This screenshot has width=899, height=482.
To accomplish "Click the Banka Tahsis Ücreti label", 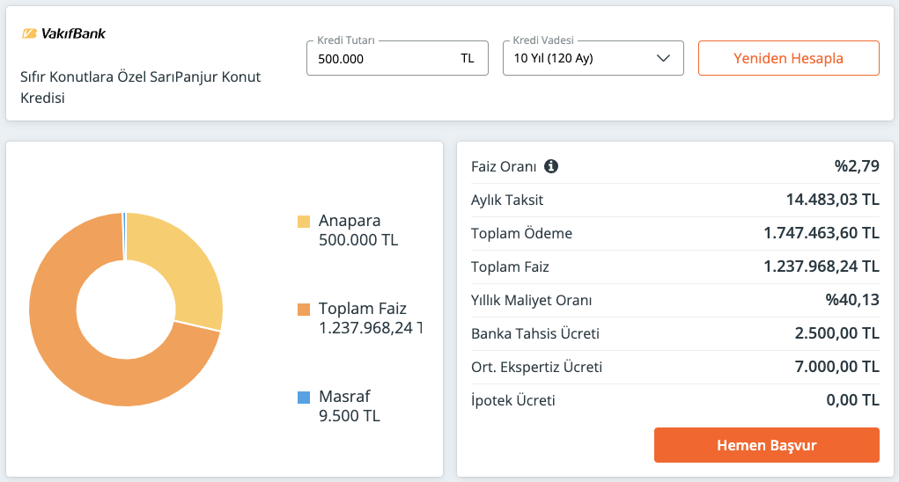I will tap(535, 333).
